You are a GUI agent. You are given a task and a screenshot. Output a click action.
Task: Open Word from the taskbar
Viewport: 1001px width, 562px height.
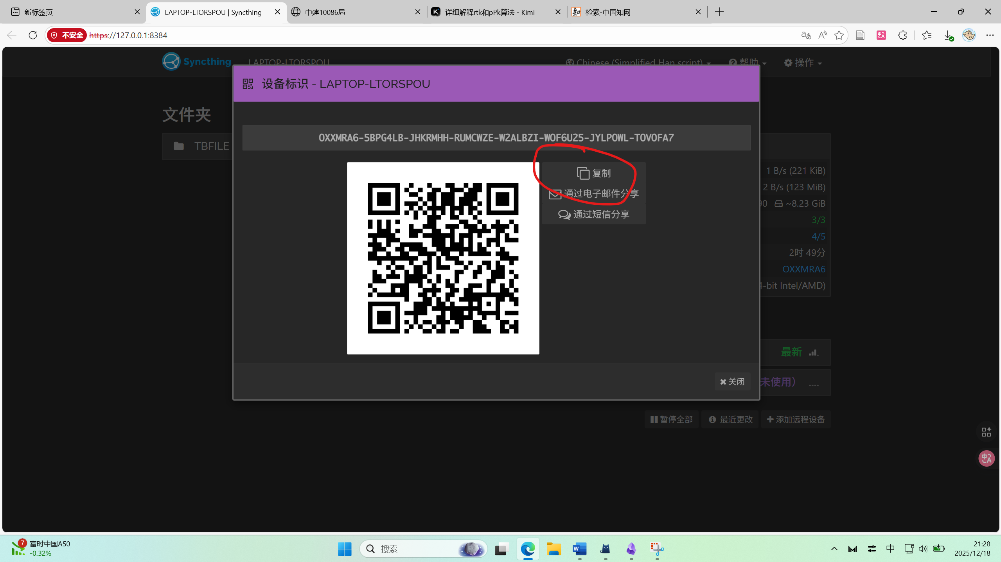579,549
